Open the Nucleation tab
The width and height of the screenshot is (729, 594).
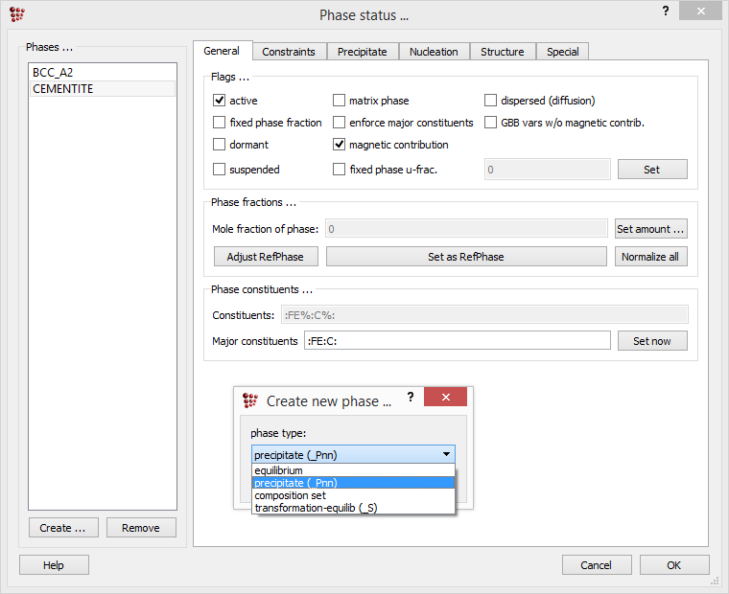coord(434,52)
